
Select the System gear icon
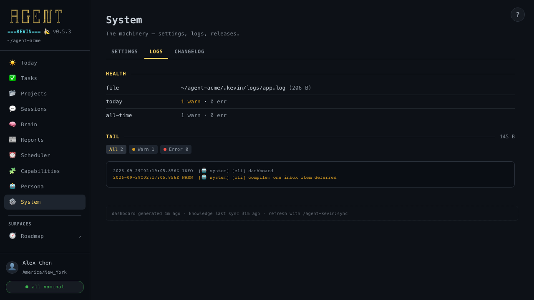(x=13, y=202)
